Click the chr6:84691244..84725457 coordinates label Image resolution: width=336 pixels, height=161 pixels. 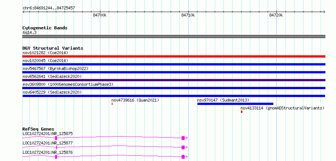pyautogui.click(x=49, y=8)
